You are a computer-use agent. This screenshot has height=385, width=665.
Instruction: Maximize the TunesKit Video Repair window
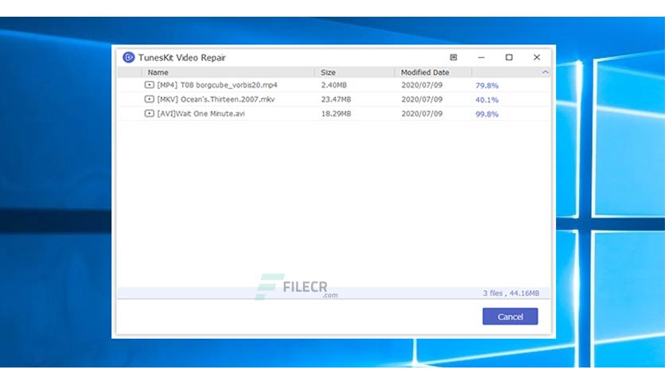509,57
